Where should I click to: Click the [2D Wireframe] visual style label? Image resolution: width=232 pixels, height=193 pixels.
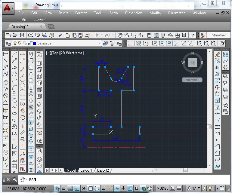72,53
